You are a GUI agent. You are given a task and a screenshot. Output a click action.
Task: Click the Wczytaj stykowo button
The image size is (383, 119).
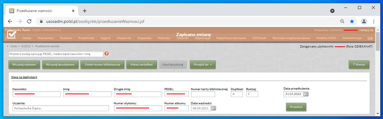[x=24, y=65]
